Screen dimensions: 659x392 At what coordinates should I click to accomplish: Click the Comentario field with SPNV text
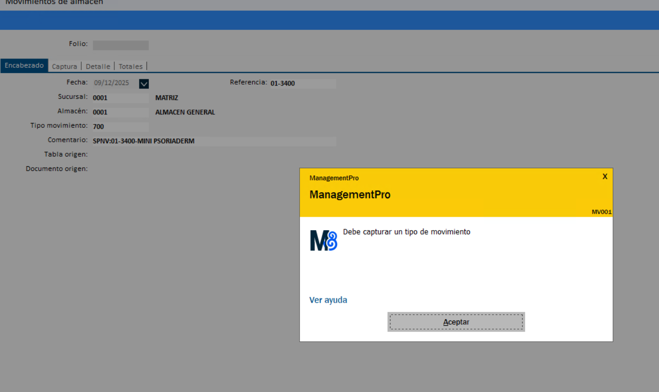pyautogui.click(x=214, y=141)
